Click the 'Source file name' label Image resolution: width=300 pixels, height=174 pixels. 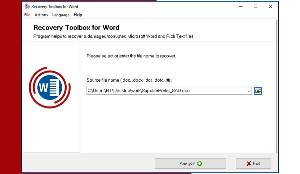tap(129, 80)
